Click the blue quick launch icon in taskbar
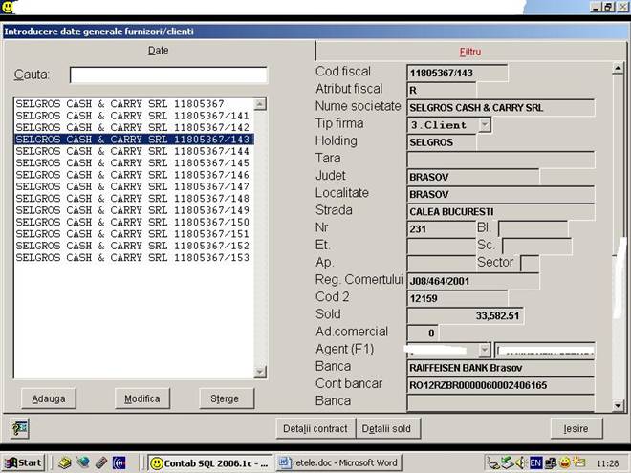The width and height of the screenshot is (631, 473). pos(120,462)
